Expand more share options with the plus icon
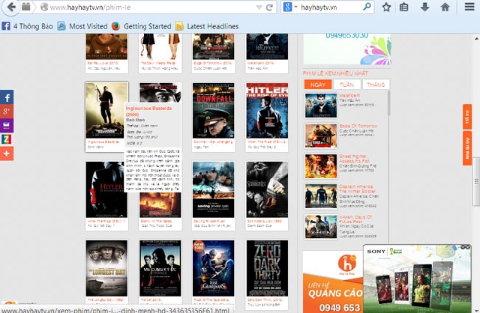Image resolution: width=480 pixels, height=313 pixels. click(x=7, y=154)
